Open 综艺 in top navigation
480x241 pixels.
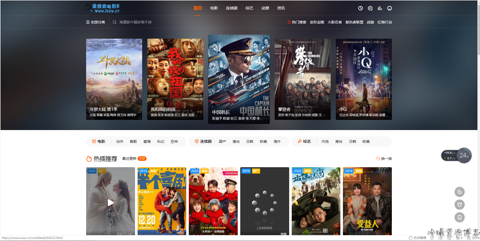tap(249, 8)
